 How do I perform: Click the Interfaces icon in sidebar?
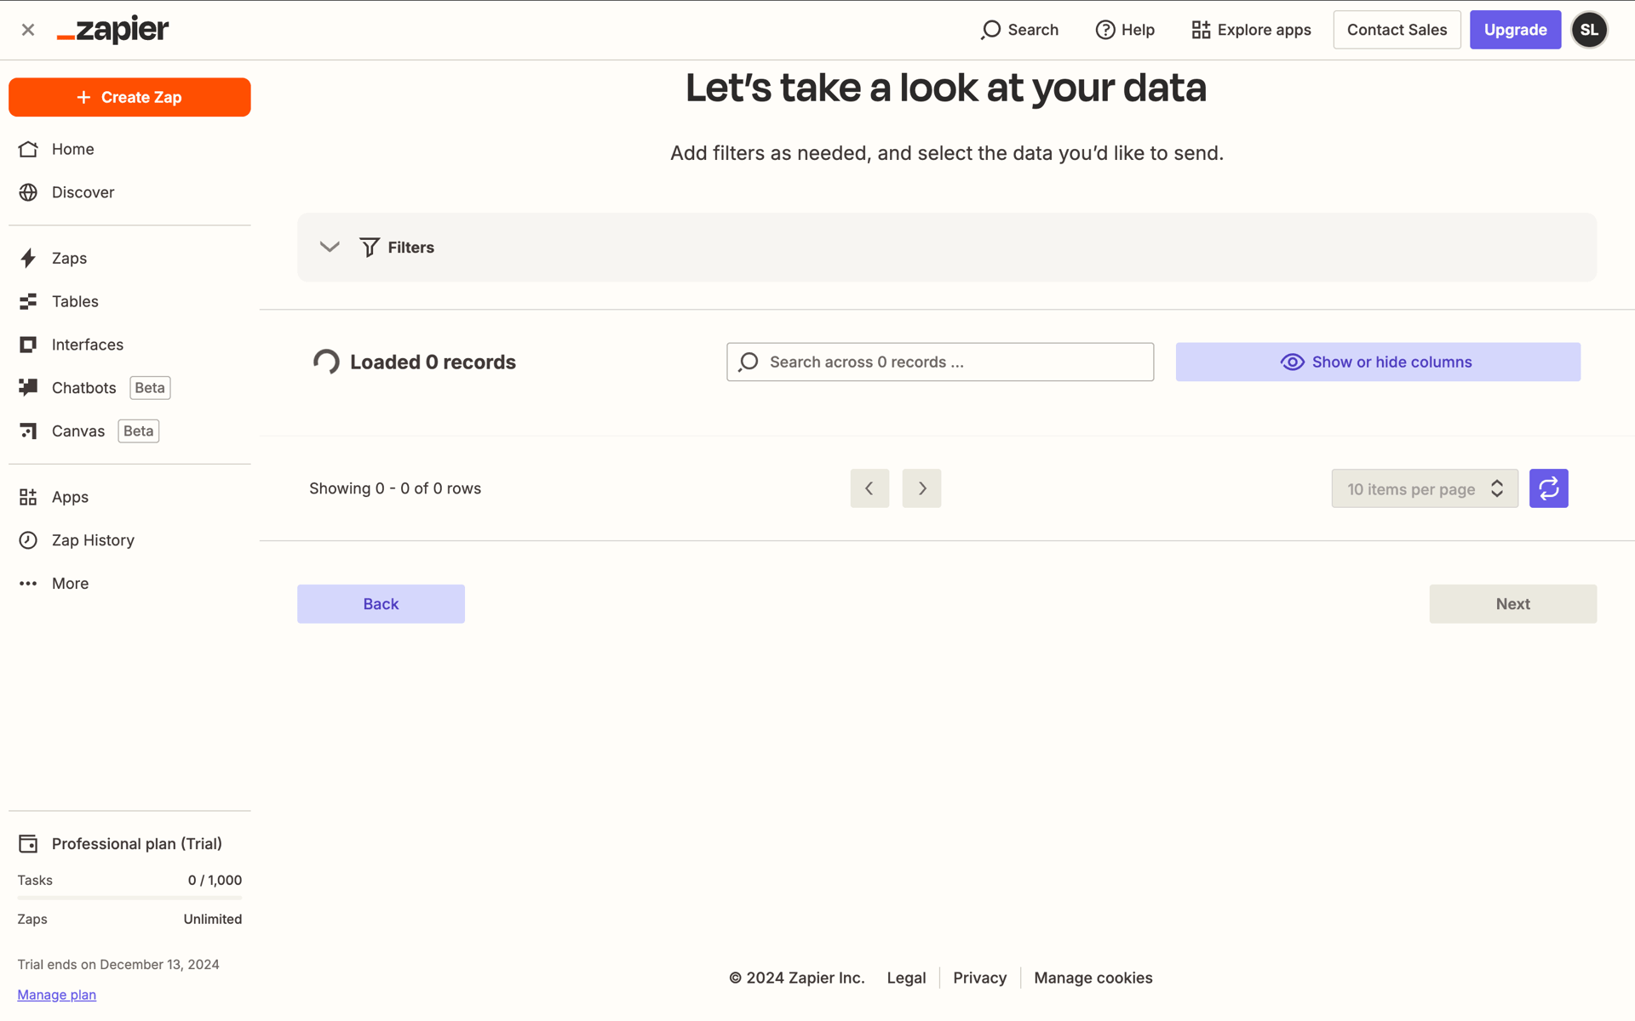(28, 345)
